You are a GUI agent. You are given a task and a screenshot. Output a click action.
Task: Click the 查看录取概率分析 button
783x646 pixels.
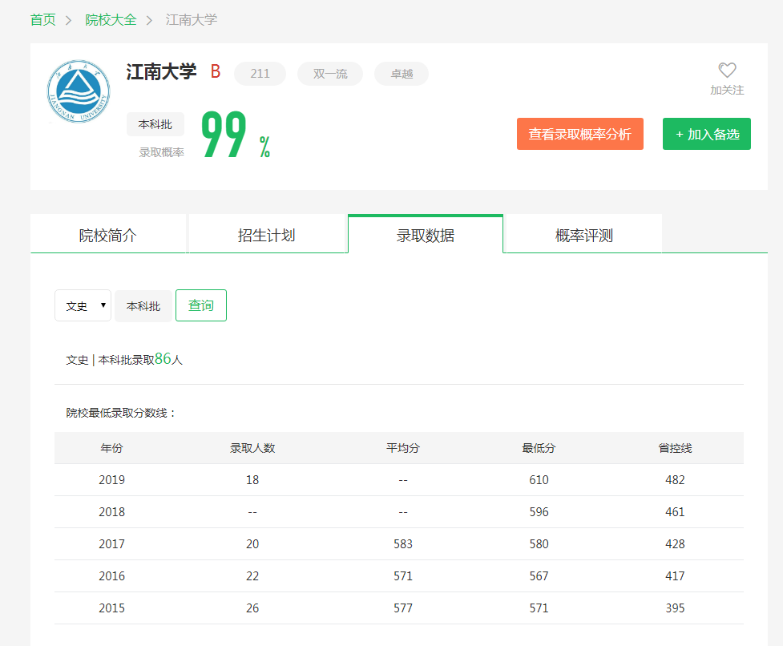coord(579,134)
